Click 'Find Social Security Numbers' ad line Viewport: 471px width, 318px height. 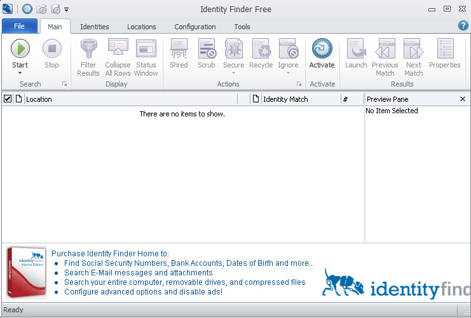(x=189, y=263)
